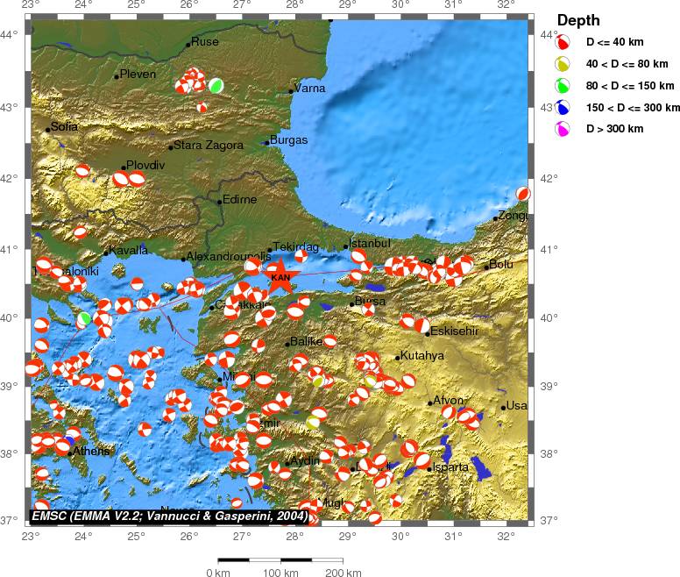
Task: Select the red D <= 40 km legend beachball
Action: point(563,42)
